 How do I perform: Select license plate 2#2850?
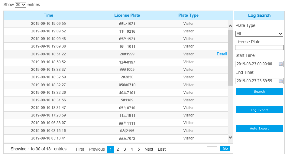point(127,77)
